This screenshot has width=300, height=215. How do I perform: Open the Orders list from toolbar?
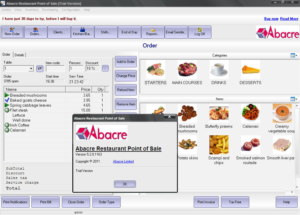click(36, 32)
